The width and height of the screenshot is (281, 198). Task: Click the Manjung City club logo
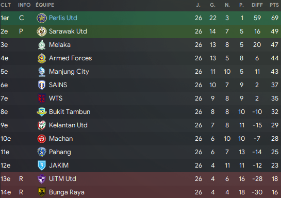[42, 72]
